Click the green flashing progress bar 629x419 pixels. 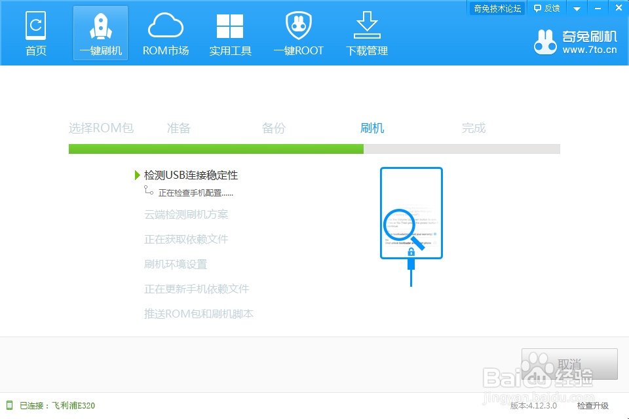216,149
